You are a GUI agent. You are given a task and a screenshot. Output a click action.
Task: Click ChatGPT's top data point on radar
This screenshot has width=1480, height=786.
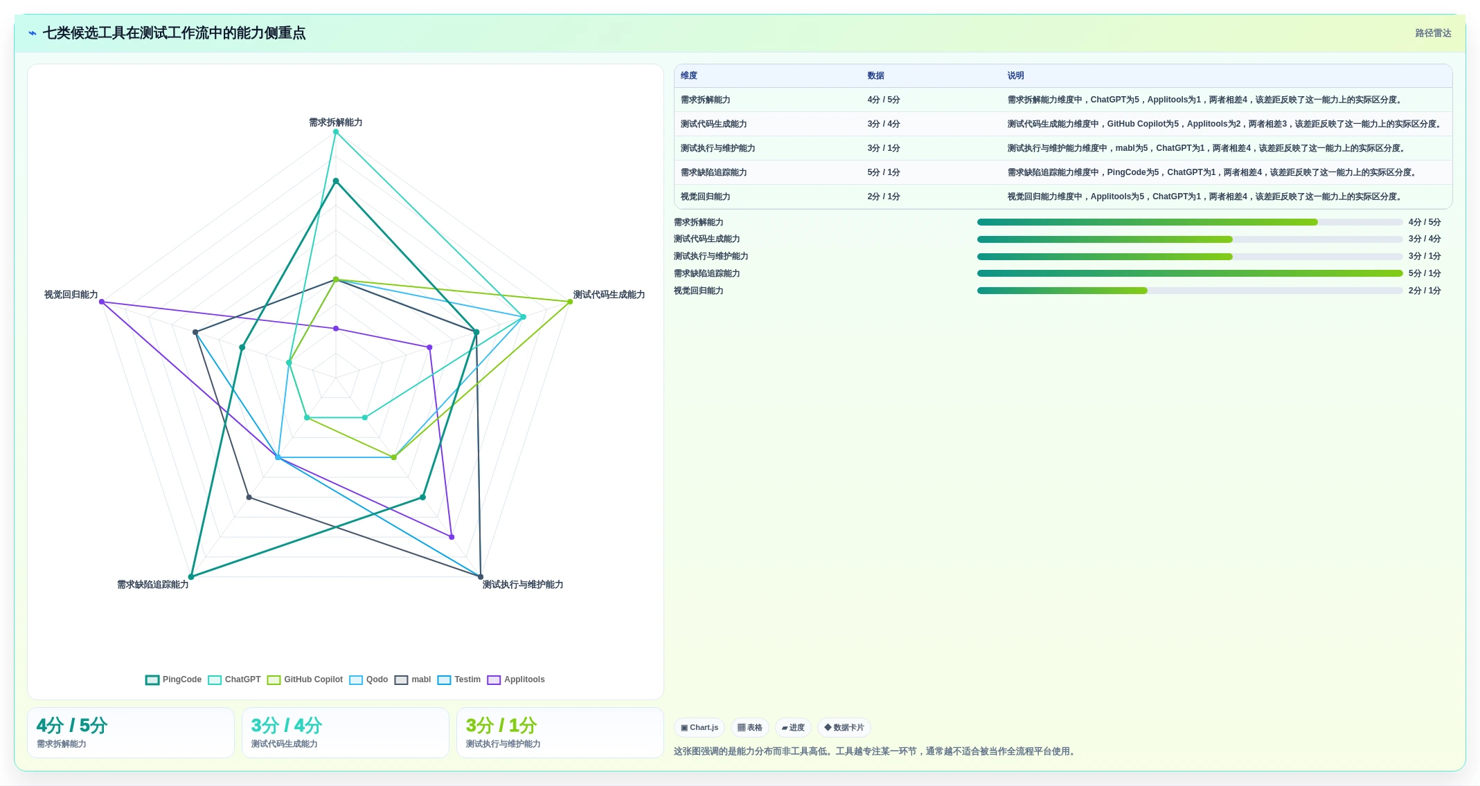(336, 132)
